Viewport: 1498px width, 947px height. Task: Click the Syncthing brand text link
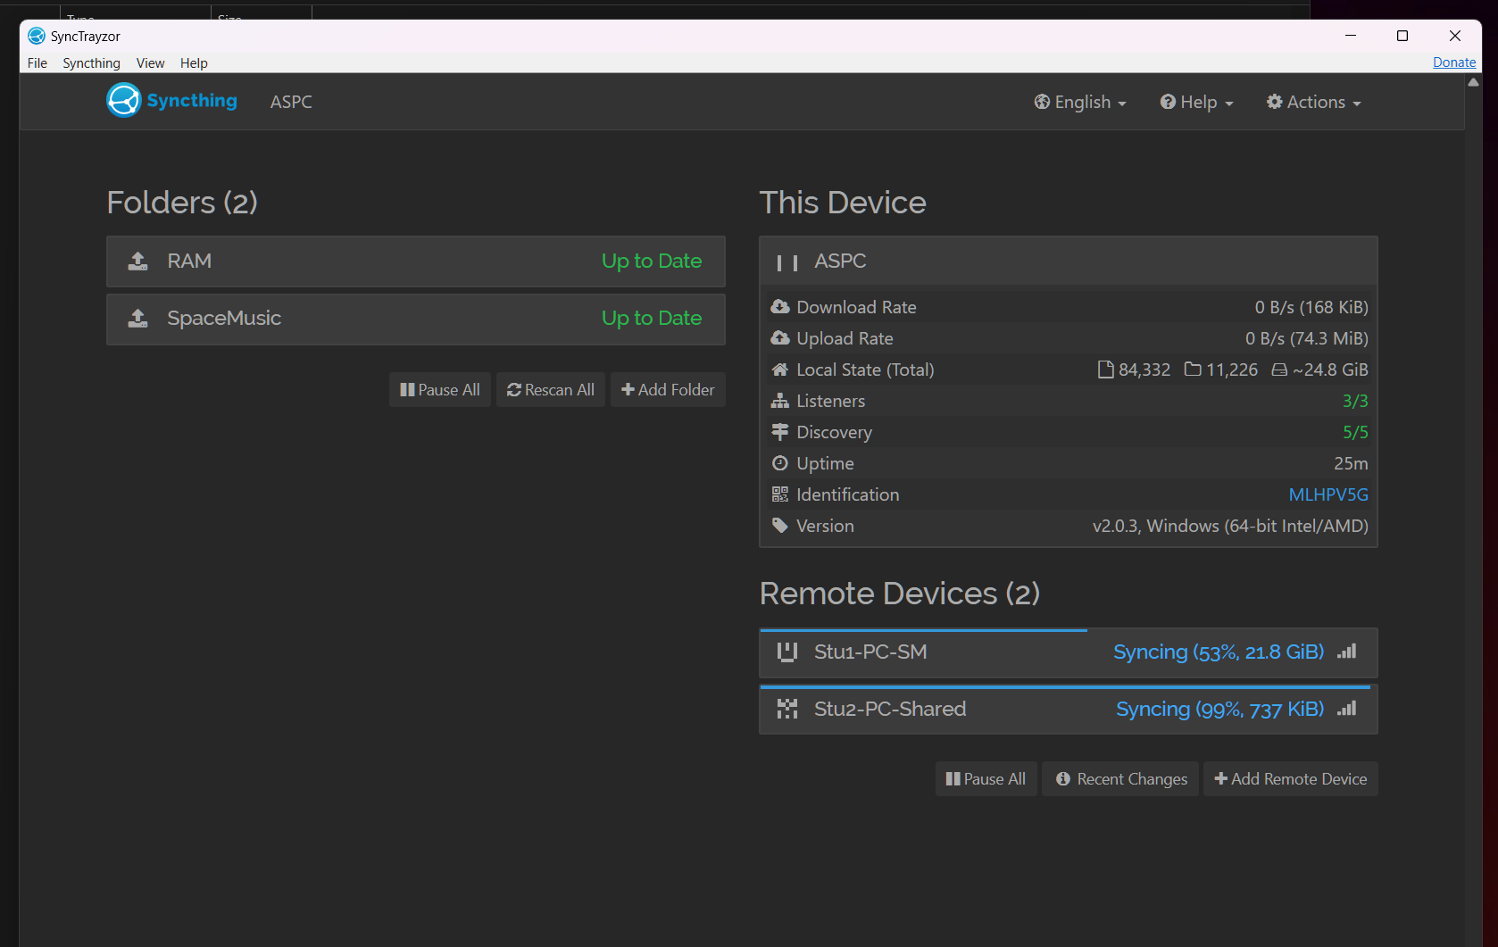click(192, 101)
